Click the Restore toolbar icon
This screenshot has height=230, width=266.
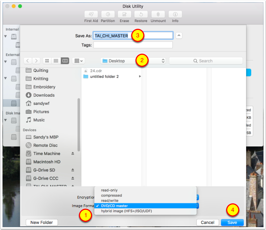[141, 14]
